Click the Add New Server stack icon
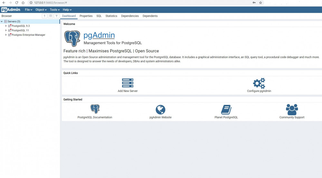 128,83
